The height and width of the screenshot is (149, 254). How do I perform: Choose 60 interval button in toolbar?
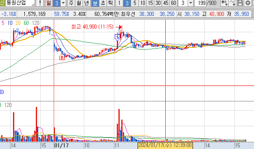(173, 3)
